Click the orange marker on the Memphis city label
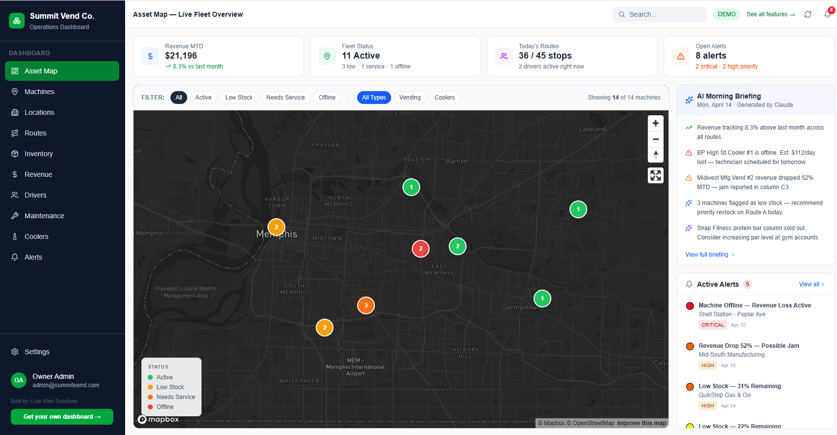Screen dimensions: 837x435 276,227
